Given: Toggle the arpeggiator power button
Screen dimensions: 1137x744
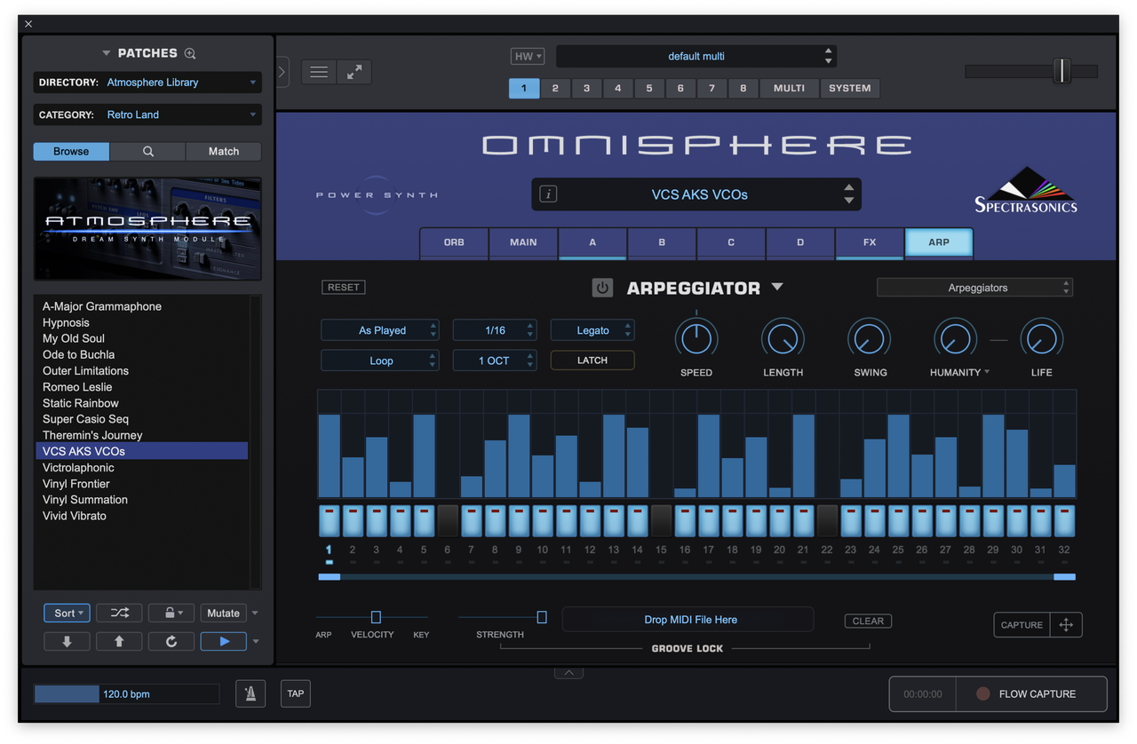Looking at the screenshot, I should tap(602, 288).
